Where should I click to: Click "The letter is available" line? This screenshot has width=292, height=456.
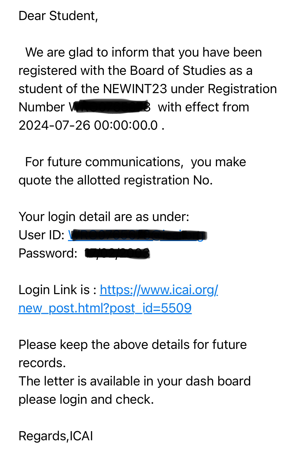point(134,381)
